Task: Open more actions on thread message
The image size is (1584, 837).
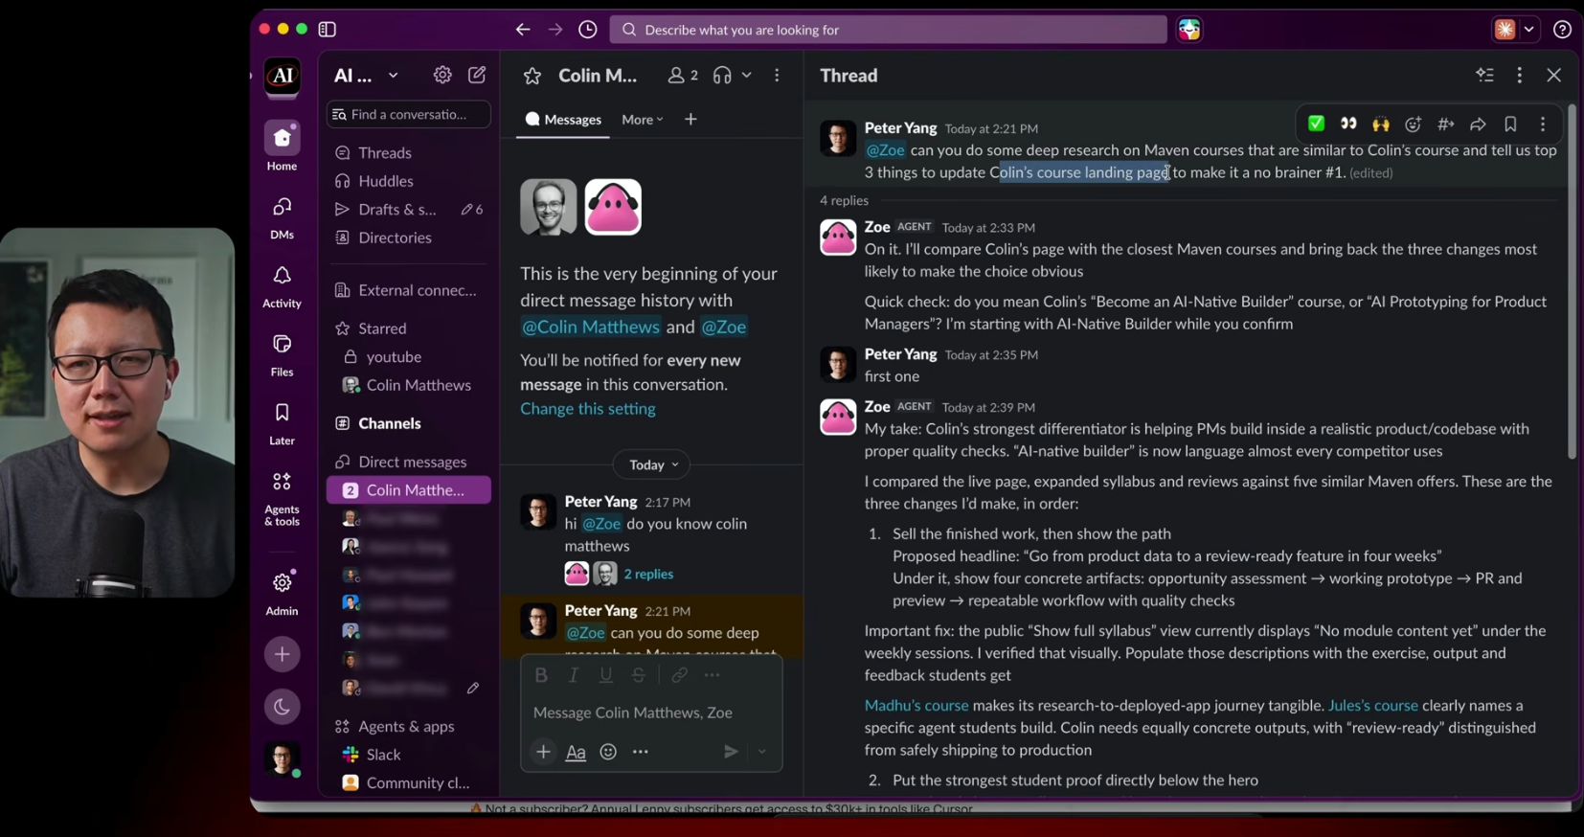Action: [1543, 124]
